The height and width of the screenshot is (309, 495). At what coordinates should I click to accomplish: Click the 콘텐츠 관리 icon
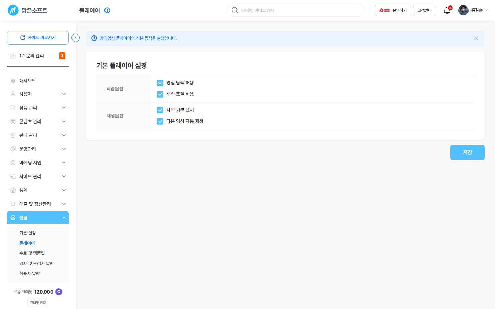(x=13, y=122)
